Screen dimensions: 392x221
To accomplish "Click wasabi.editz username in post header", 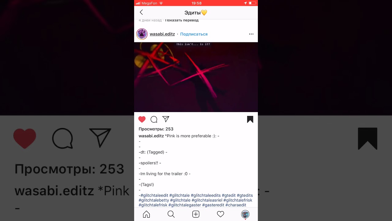I will coord(162,34).
